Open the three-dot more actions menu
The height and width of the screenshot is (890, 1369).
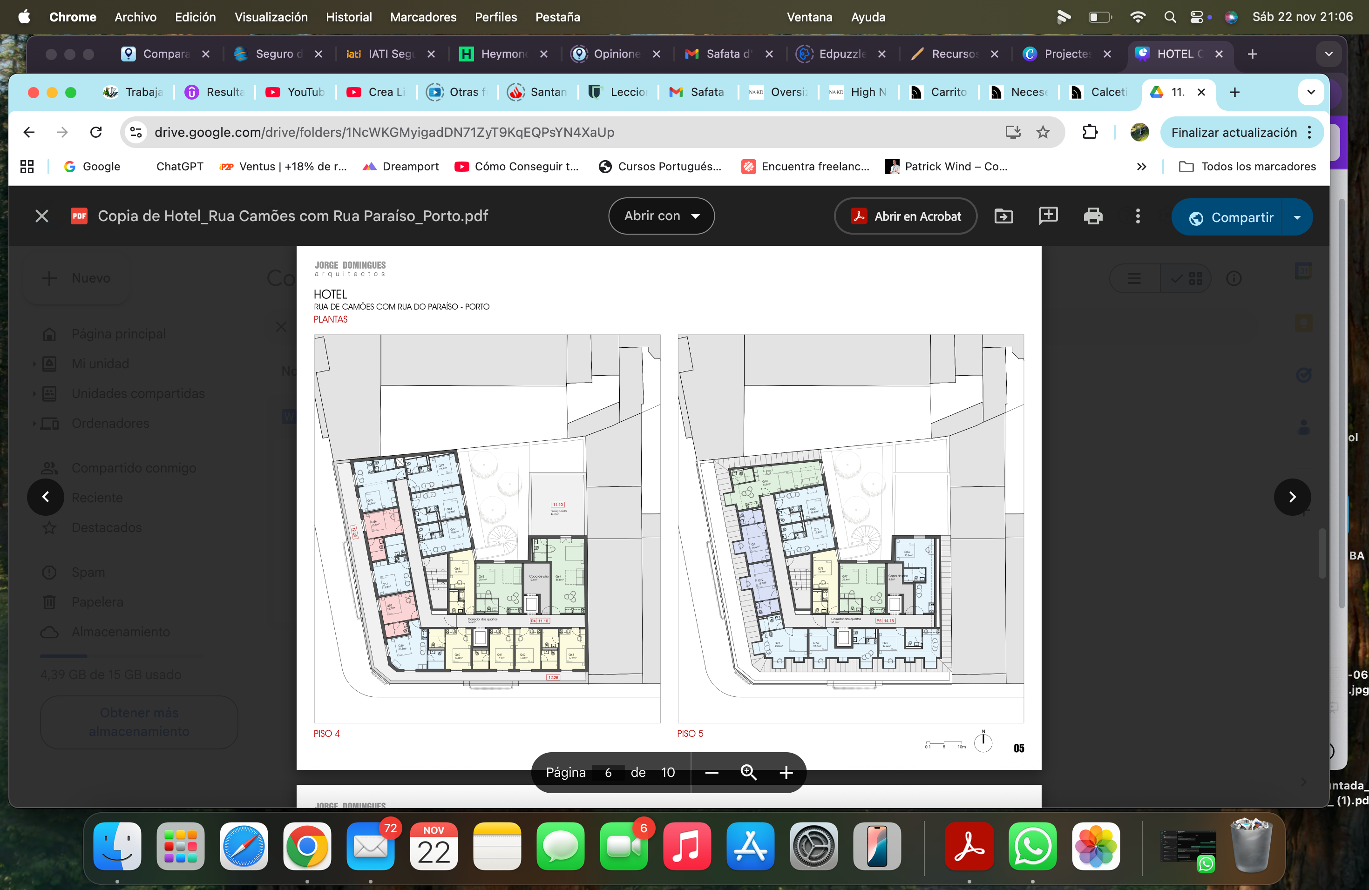1137,216
